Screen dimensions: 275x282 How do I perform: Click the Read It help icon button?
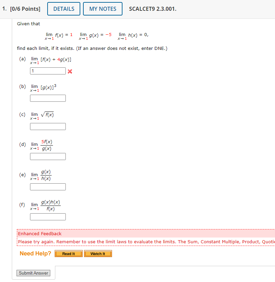pos(68,253)
